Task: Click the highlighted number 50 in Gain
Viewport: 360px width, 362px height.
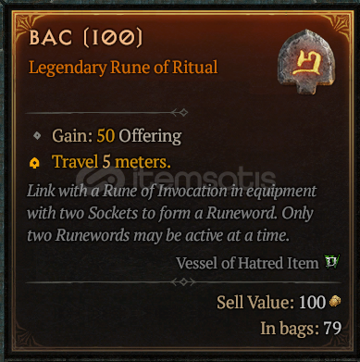Action: [106, 136]
